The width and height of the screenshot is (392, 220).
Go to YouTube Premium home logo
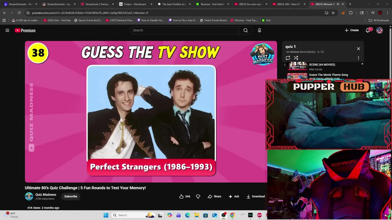click(x=25, y=30)
